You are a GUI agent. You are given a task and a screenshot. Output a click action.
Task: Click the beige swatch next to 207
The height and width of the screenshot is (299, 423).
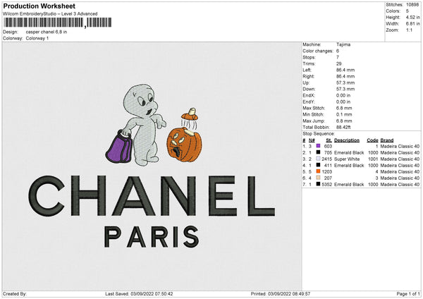319,178
